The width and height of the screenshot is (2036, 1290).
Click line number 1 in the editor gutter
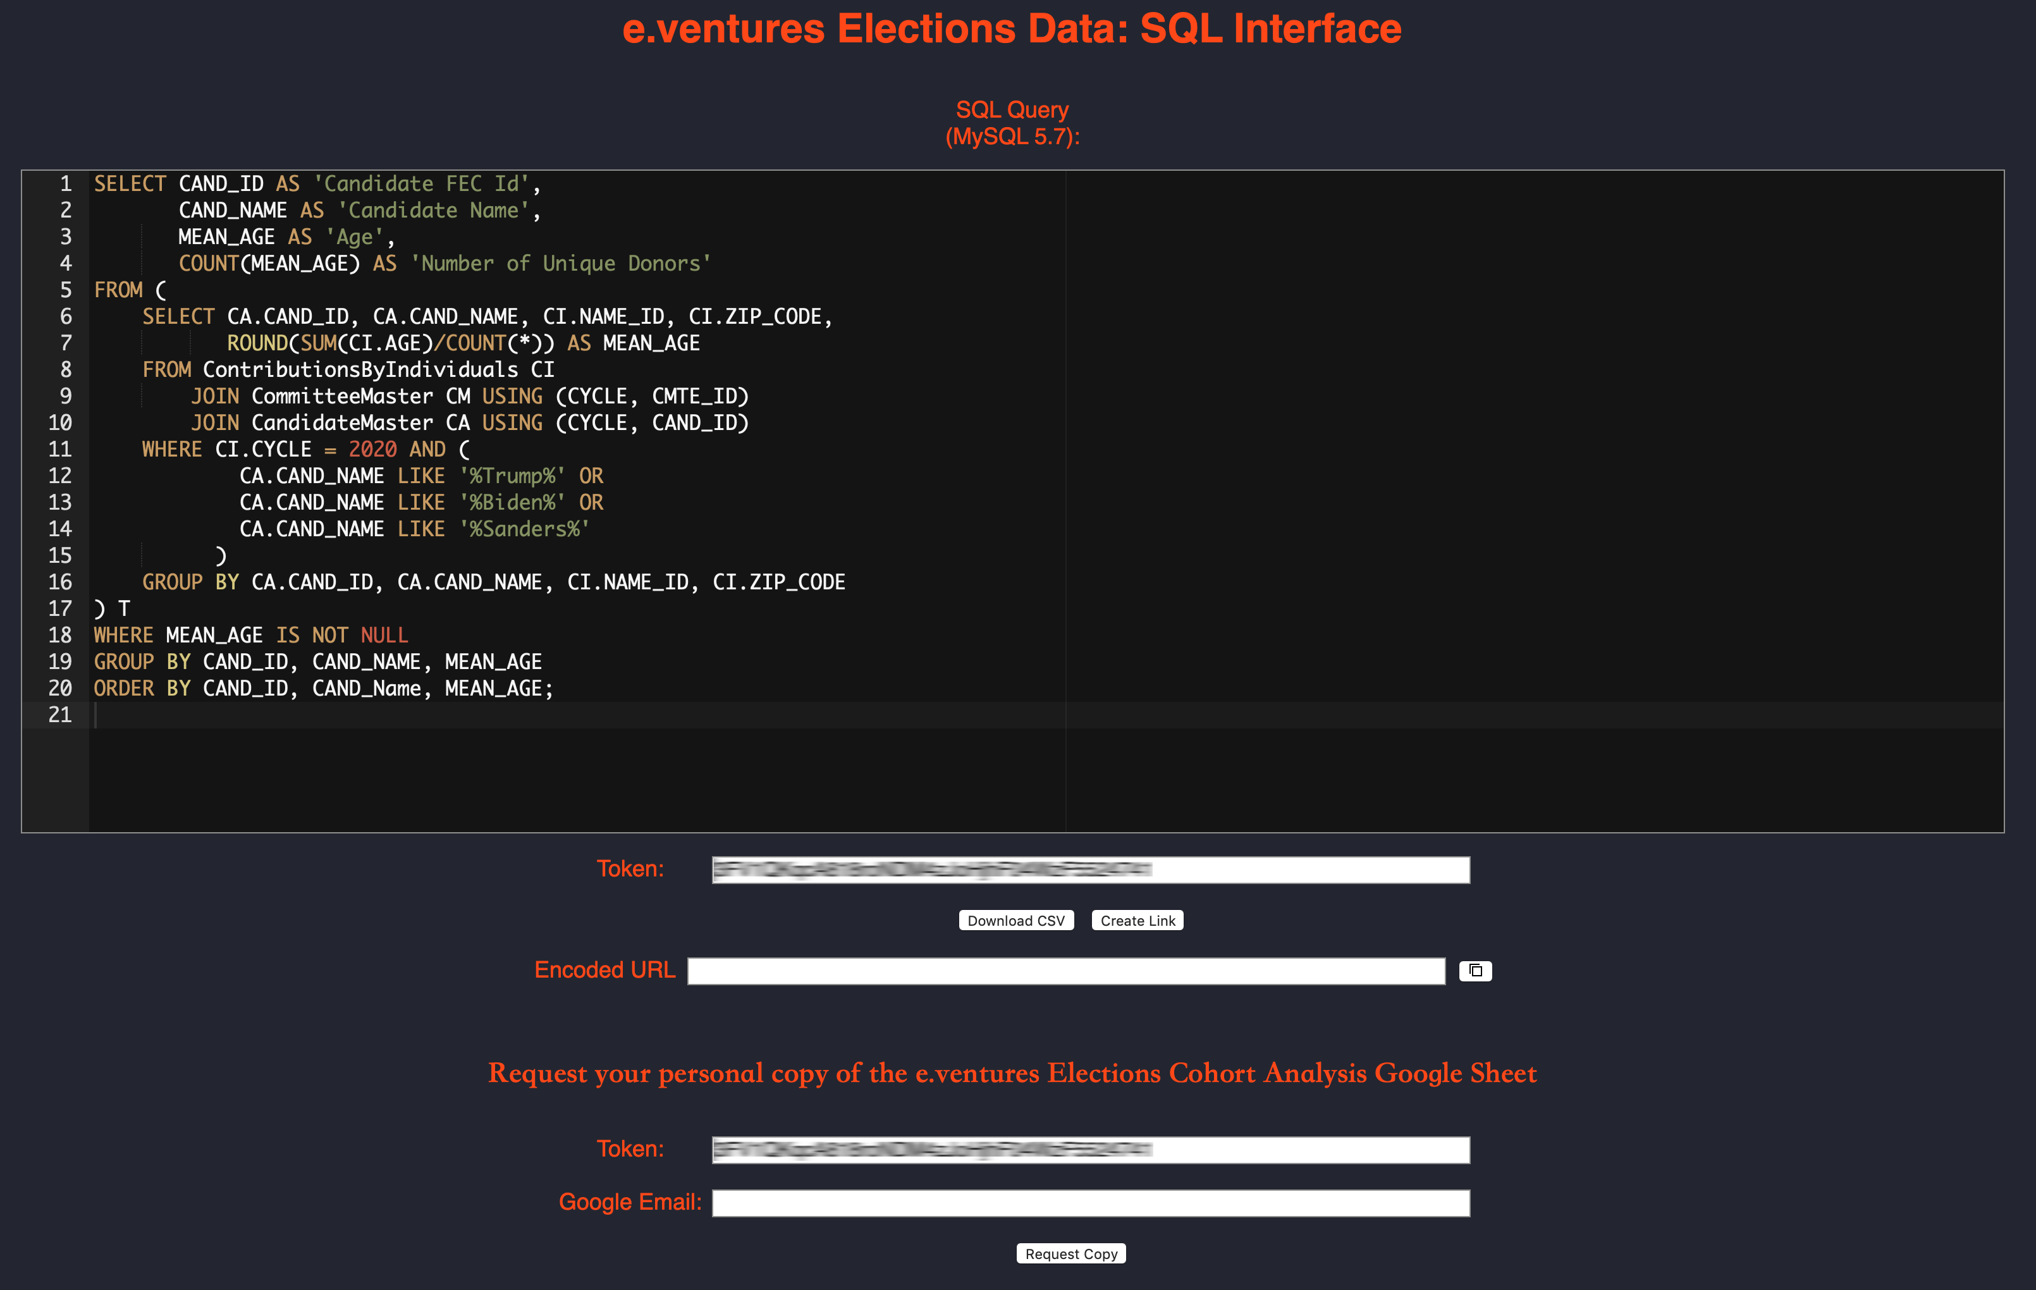click(x=65, y=183)
